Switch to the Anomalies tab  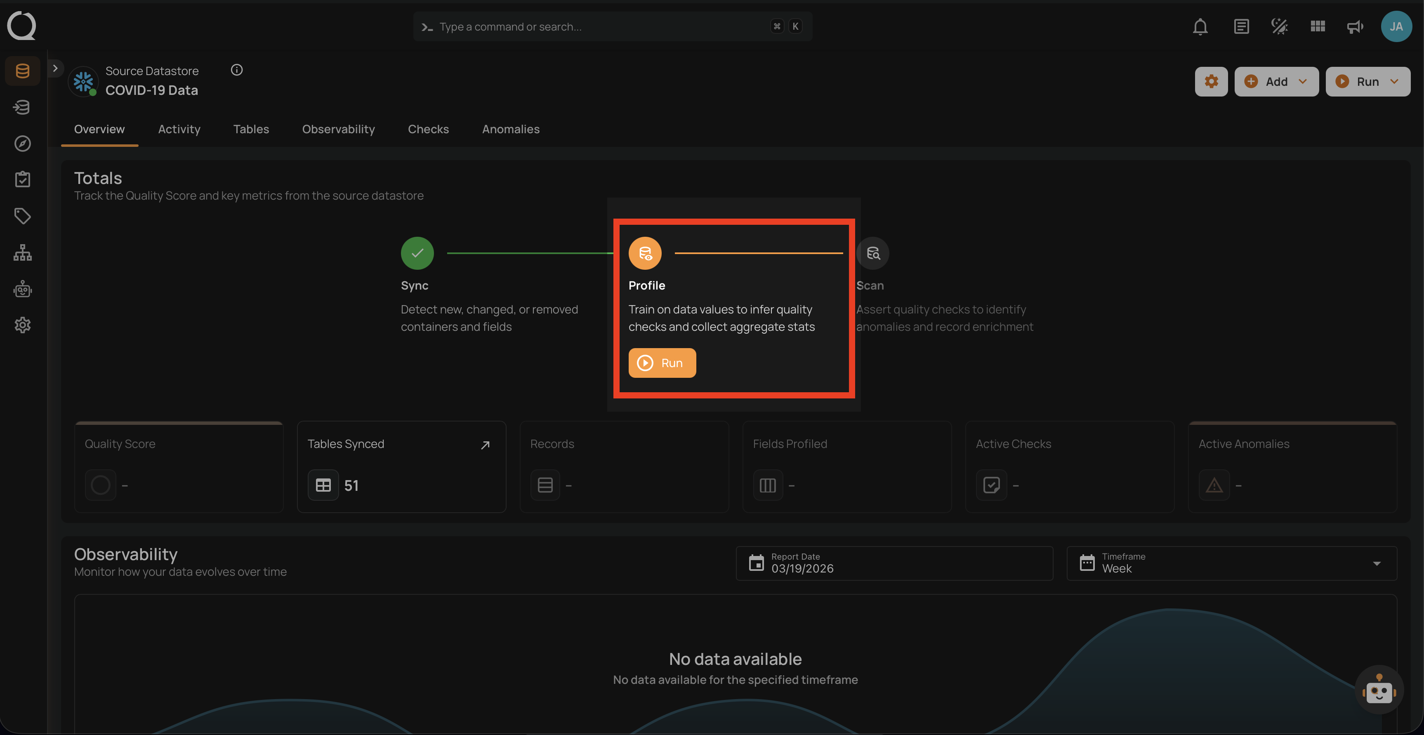[x=510, y=129]
